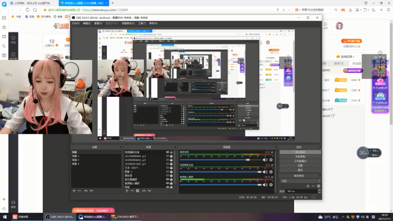The height and width of the screenshot is (221, 393).
Task: Click the orange PC客户端 button on Douyu
Action: coord(351,41)
